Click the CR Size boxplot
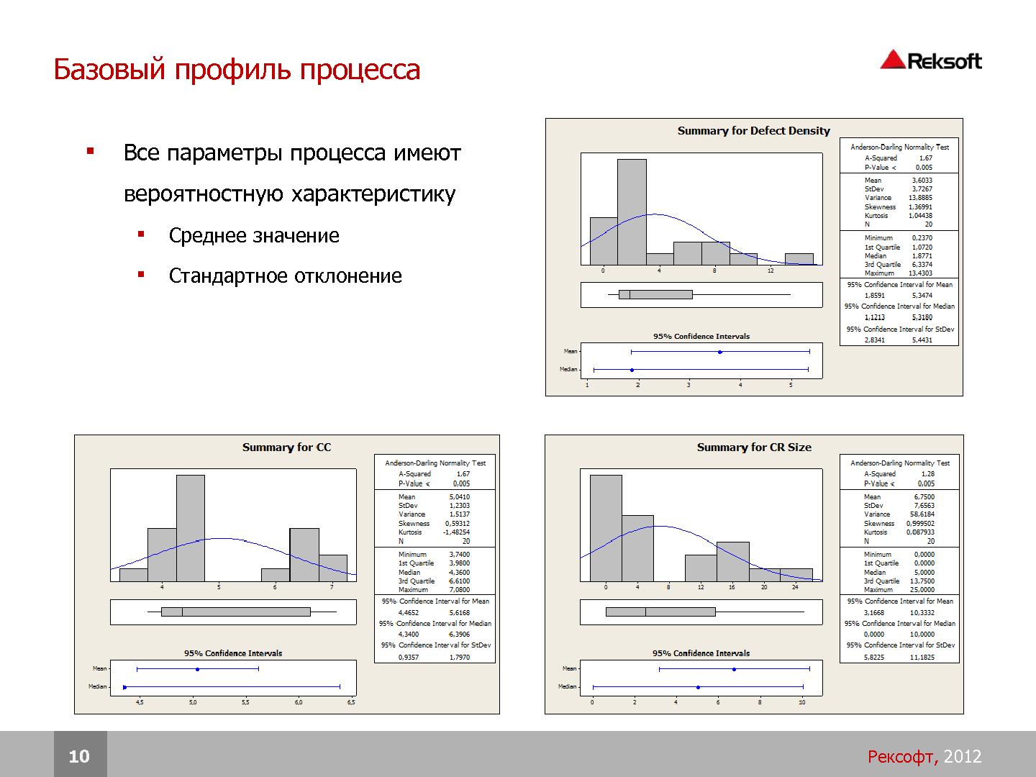 [x=701, y=612]
